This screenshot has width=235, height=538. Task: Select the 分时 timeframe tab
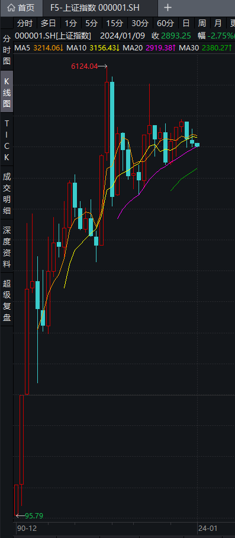coord(25,23)
